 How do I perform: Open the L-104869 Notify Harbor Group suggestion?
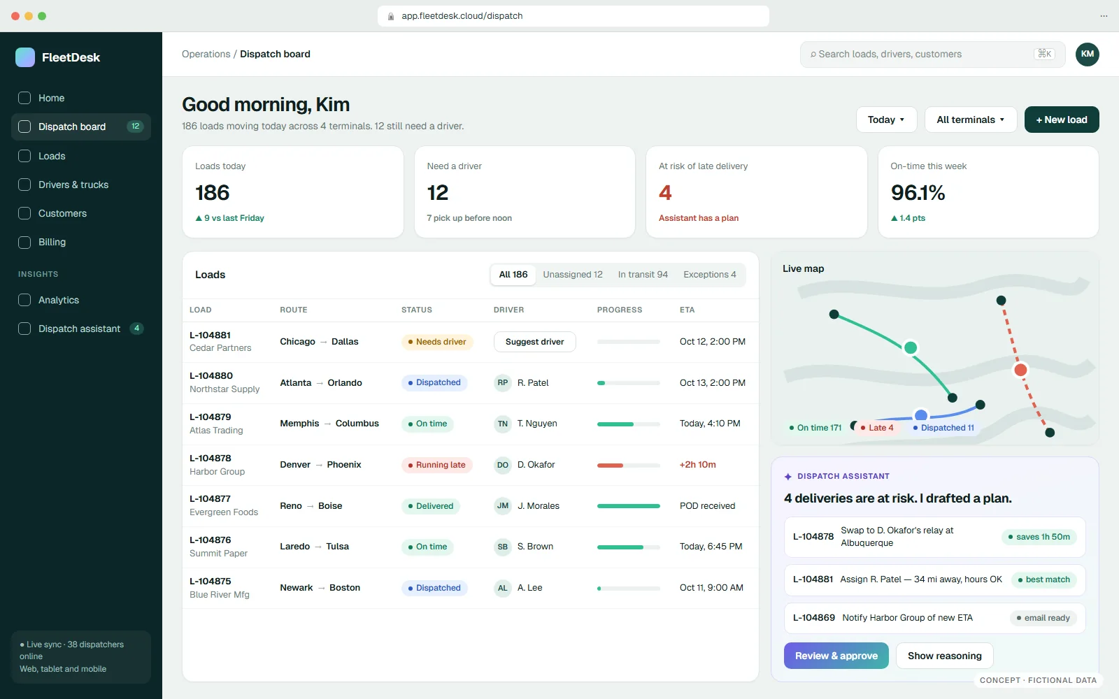pyautogui.click(x=935, y=618)
